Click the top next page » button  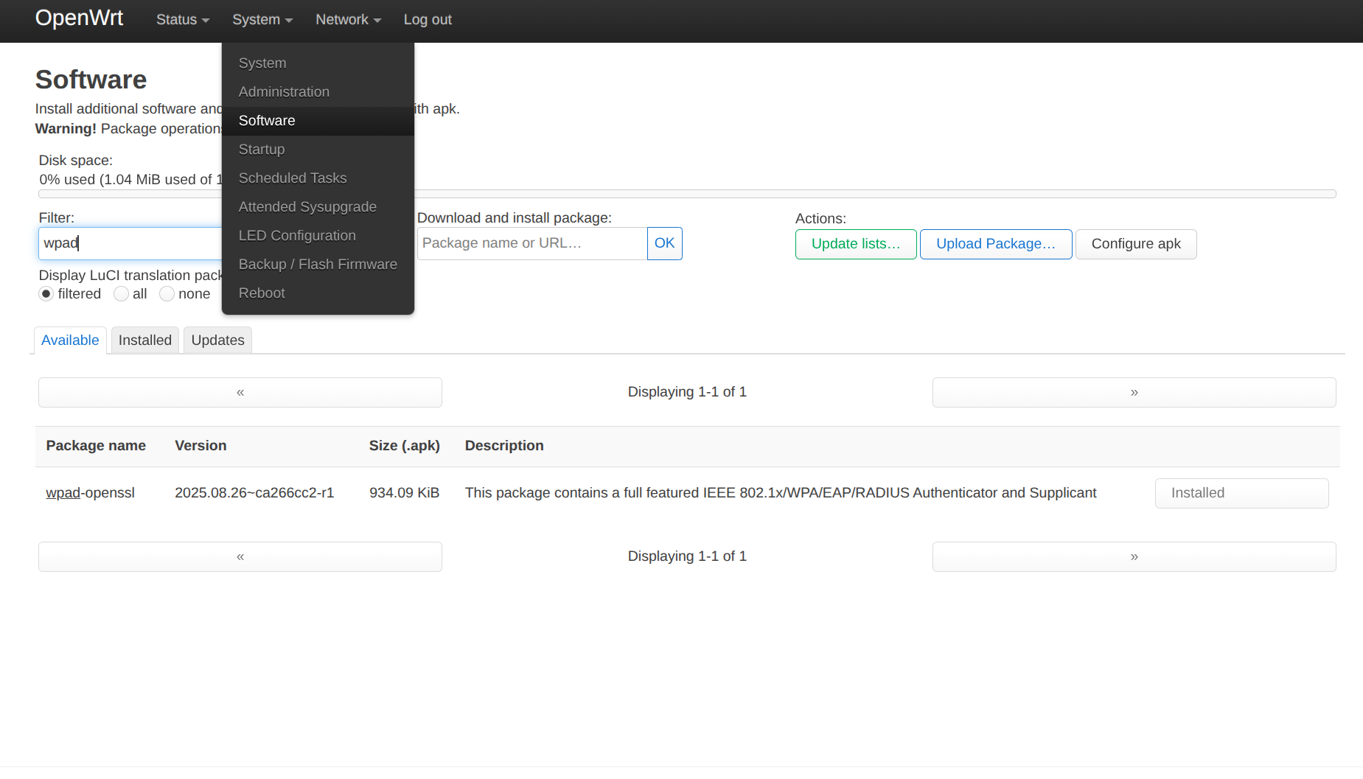coord(1134,393)
